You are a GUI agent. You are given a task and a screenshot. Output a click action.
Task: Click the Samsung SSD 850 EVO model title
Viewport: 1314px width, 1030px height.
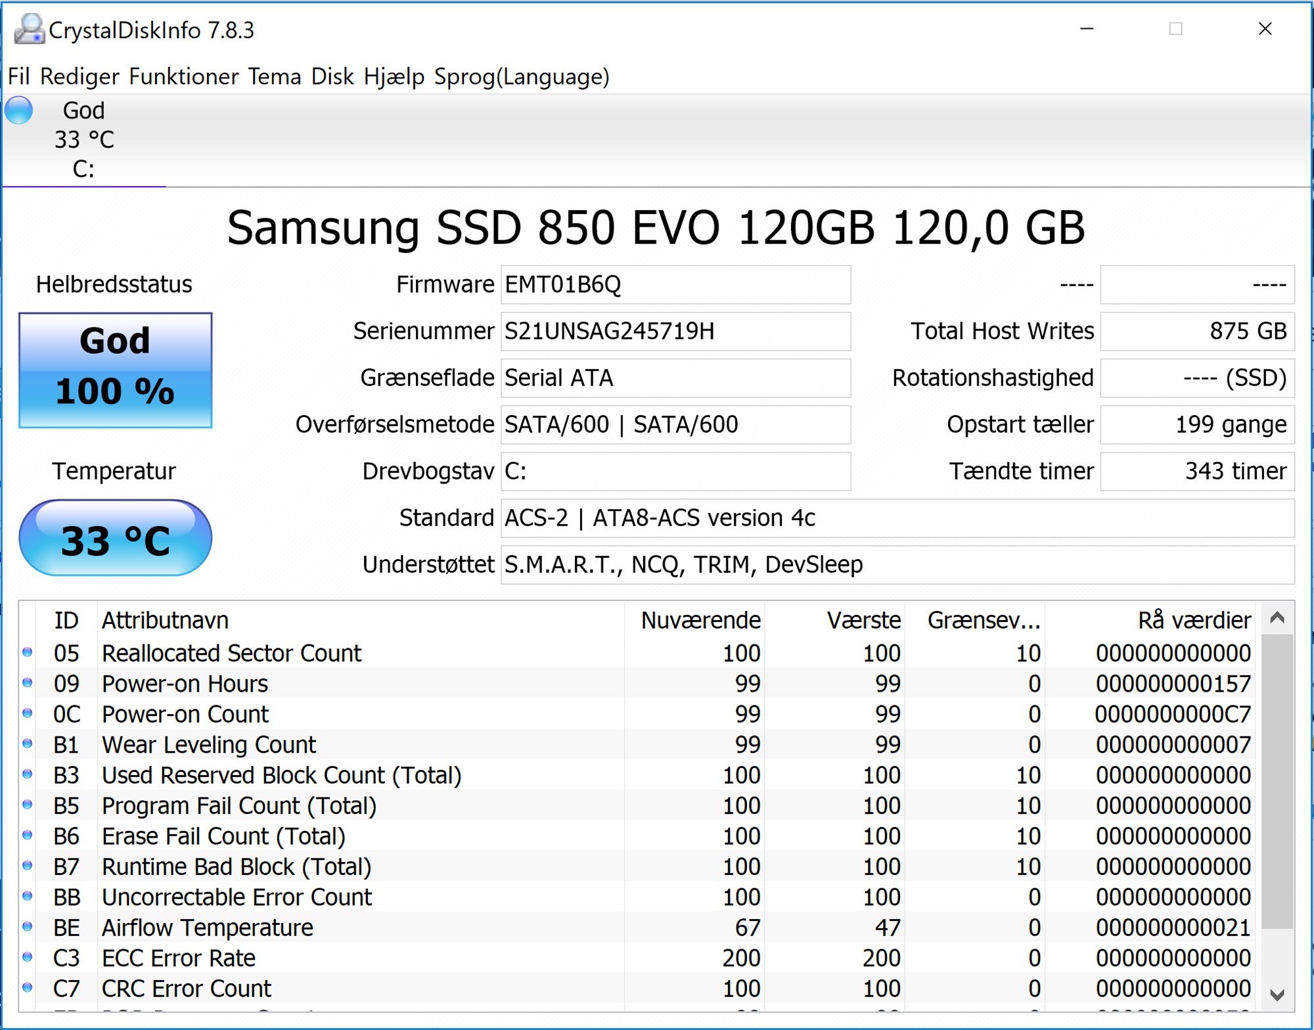pos(656,228)
